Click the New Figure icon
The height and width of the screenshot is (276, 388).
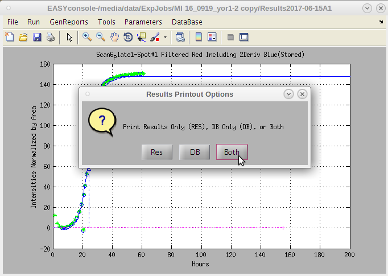[x=10, y=37]
